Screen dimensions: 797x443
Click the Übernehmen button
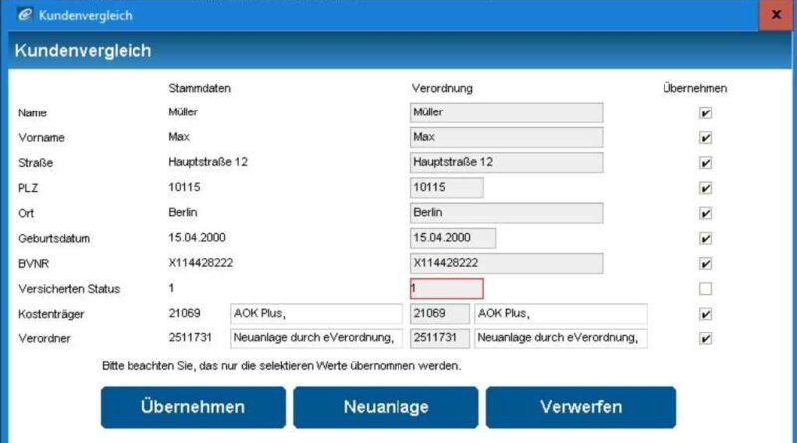pyautogui.click(x=193, y=407)
